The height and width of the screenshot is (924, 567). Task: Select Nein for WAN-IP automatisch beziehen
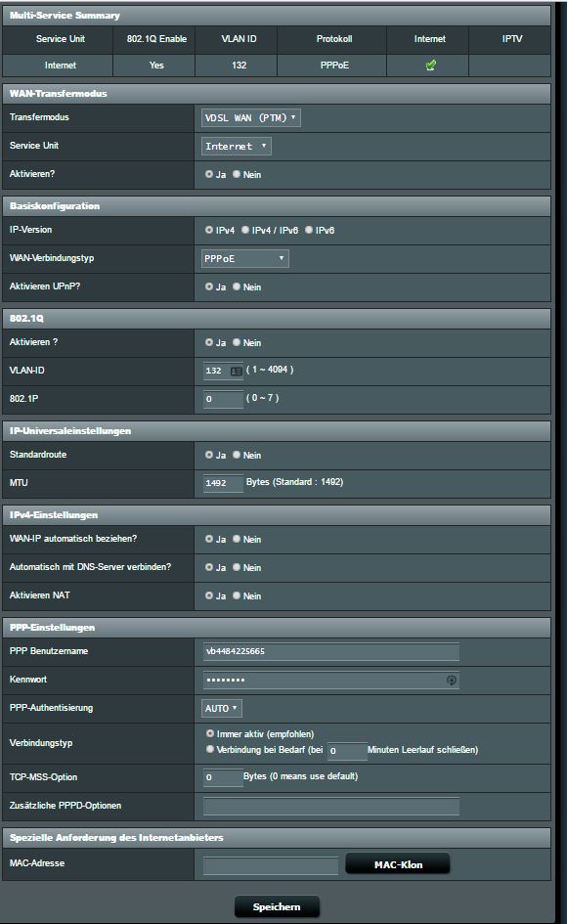[x=237, y=539]
